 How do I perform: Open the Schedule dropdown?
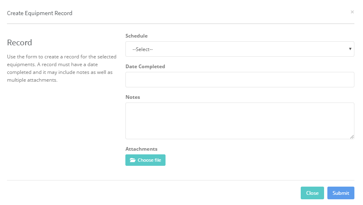click(240, 49)
